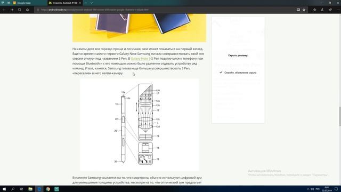Show tab previews chevron
341x192 pixels.
(92, 3)
